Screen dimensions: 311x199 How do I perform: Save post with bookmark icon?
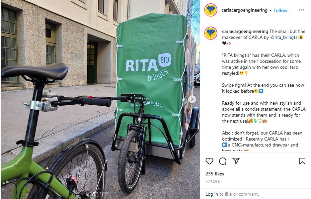click(302, 161)
